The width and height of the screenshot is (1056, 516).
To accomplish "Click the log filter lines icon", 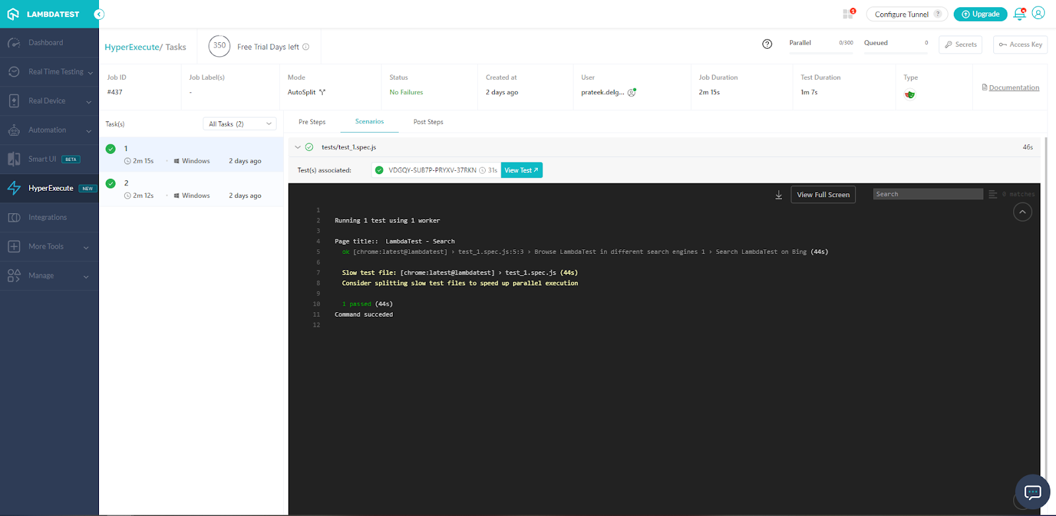I will click(x=993, y=194).
